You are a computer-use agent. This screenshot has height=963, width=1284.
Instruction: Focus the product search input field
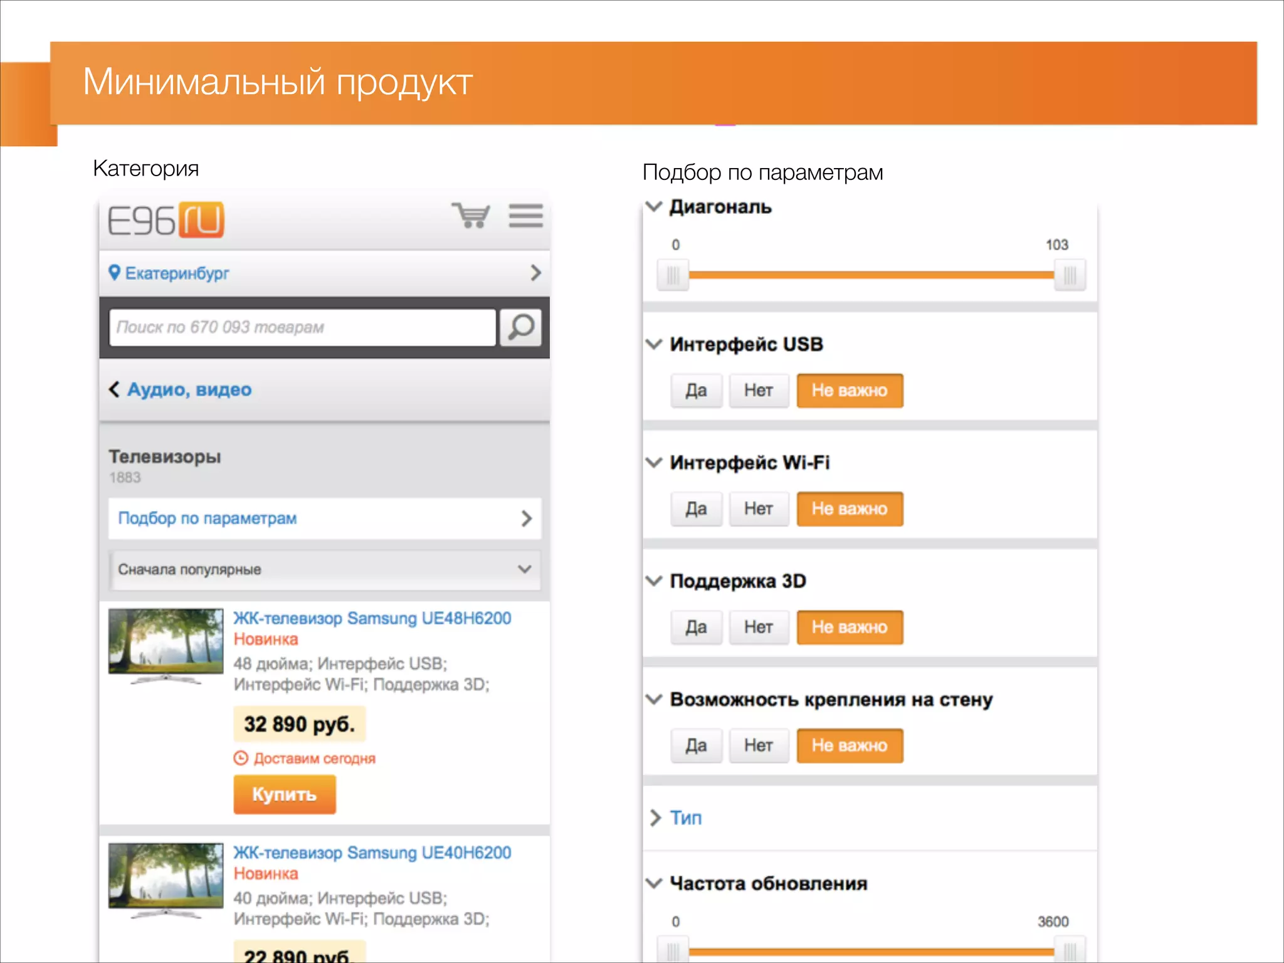302,327
